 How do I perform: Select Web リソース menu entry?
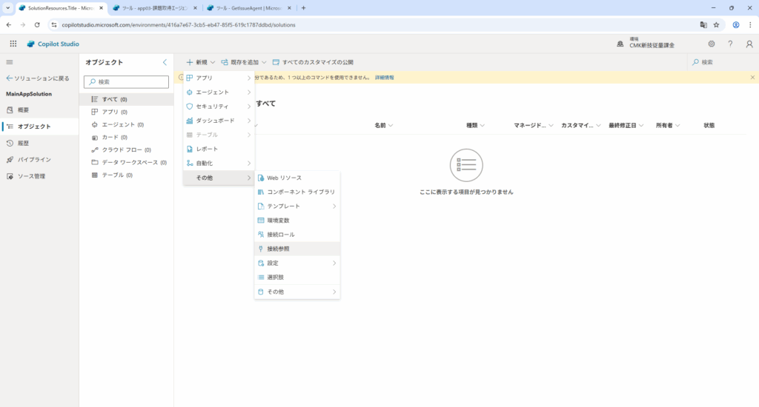point(284,178)
